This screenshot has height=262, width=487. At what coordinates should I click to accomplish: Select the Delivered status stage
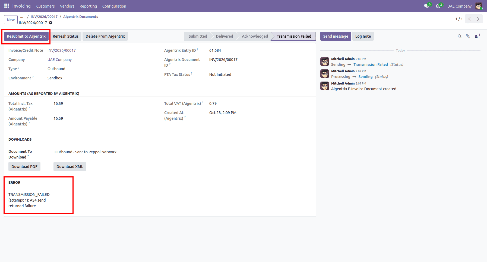pyautogui.click(x=224, y=36)
